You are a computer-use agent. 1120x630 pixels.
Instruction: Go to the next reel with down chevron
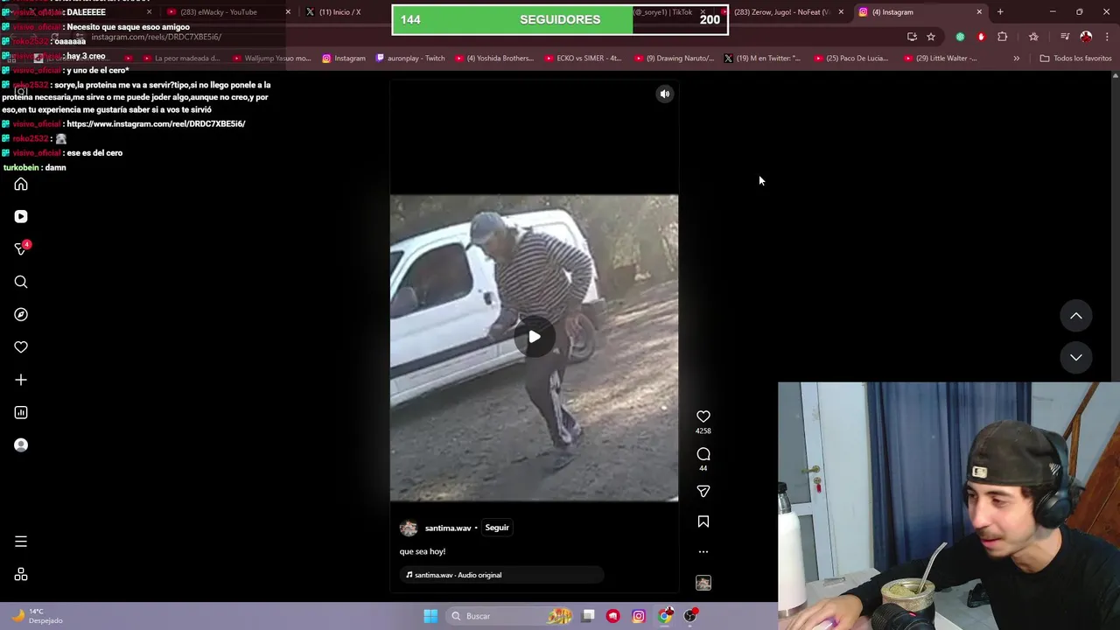[1076, 357]
